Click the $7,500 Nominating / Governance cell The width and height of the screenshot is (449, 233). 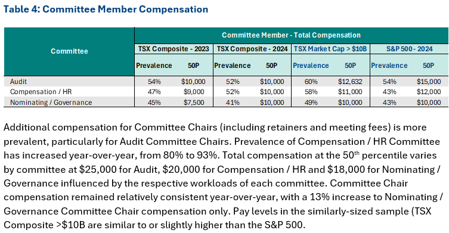(x=194, y=102)
